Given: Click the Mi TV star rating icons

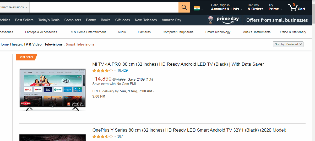Looking at the screenshot, I should point(102,71).
